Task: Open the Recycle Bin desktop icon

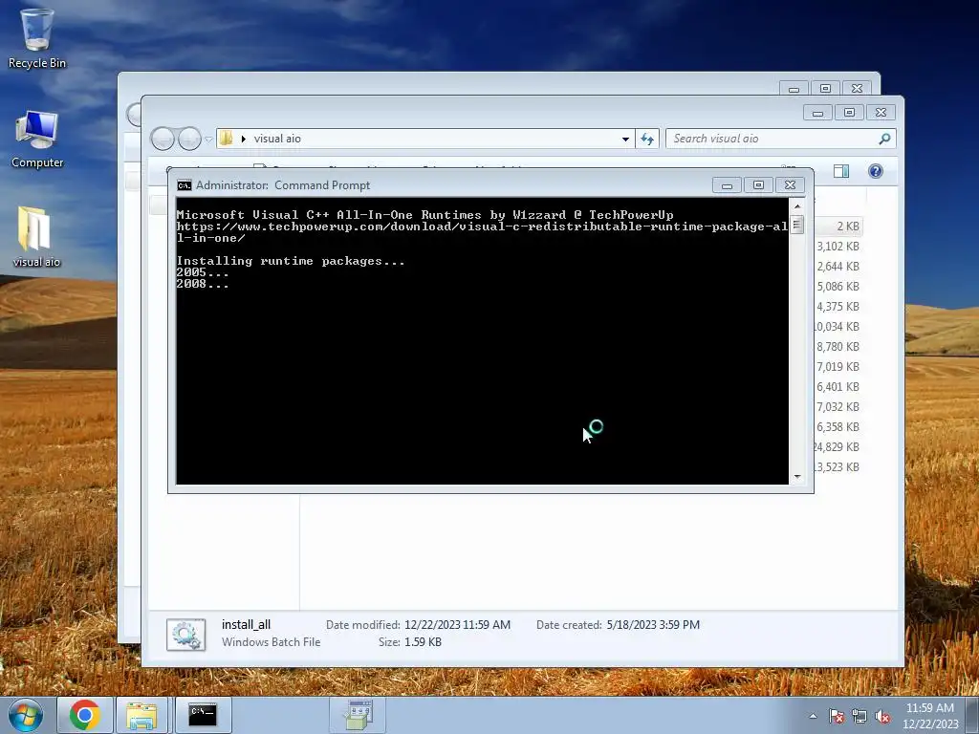Action: click(37, 37)
